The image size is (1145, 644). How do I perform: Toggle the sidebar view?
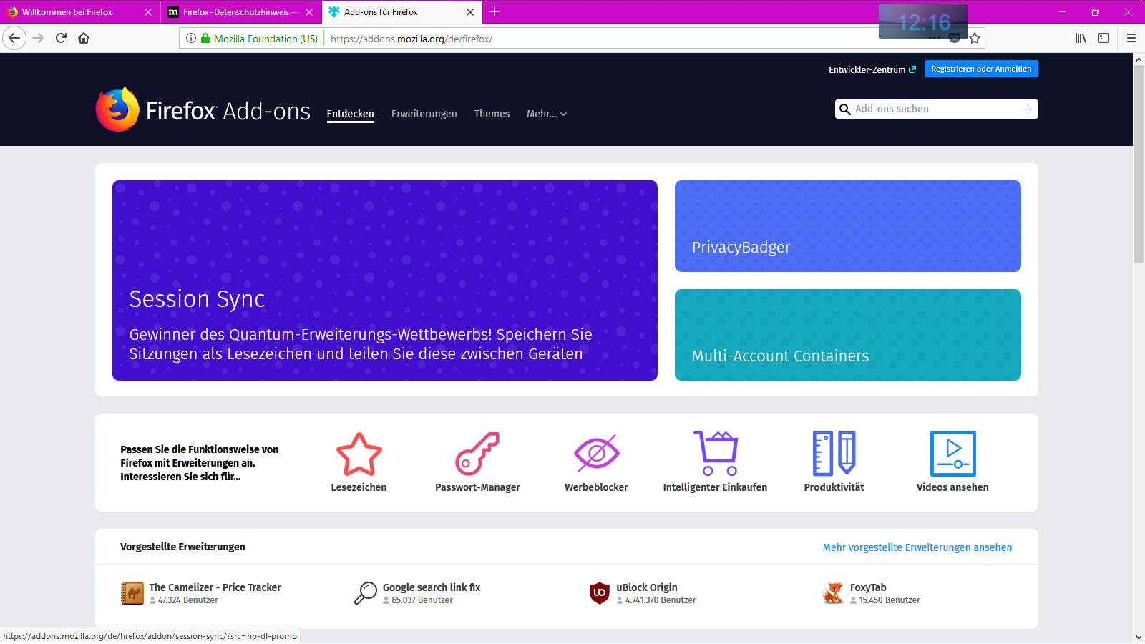(x=1103, y=38)
